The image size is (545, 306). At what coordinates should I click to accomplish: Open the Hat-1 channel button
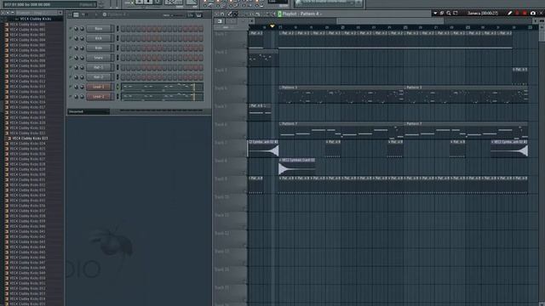pyautogui.click(x=99, y=67)
